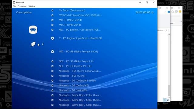The image size is (194, 109).
Task: Download NEC - PC-98 (Neko Project II Kai)
Action: pos(78,51)
